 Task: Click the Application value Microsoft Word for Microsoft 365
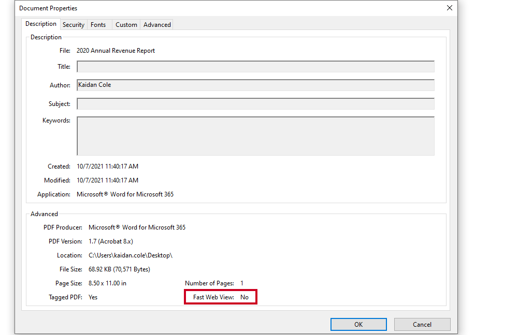point(125,194)
